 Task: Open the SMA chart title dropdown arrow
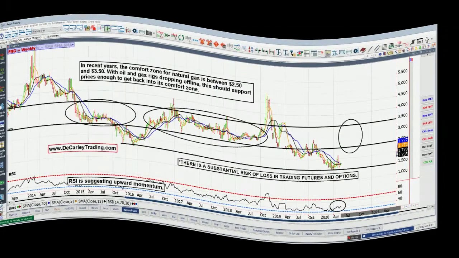73,45
